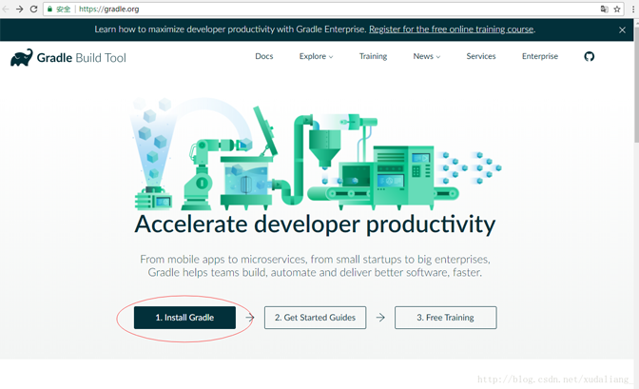Click the Gradle Build Tool title text
This screenshot has height=389, width=639.
pyautogui.click(x=81, y=58)
